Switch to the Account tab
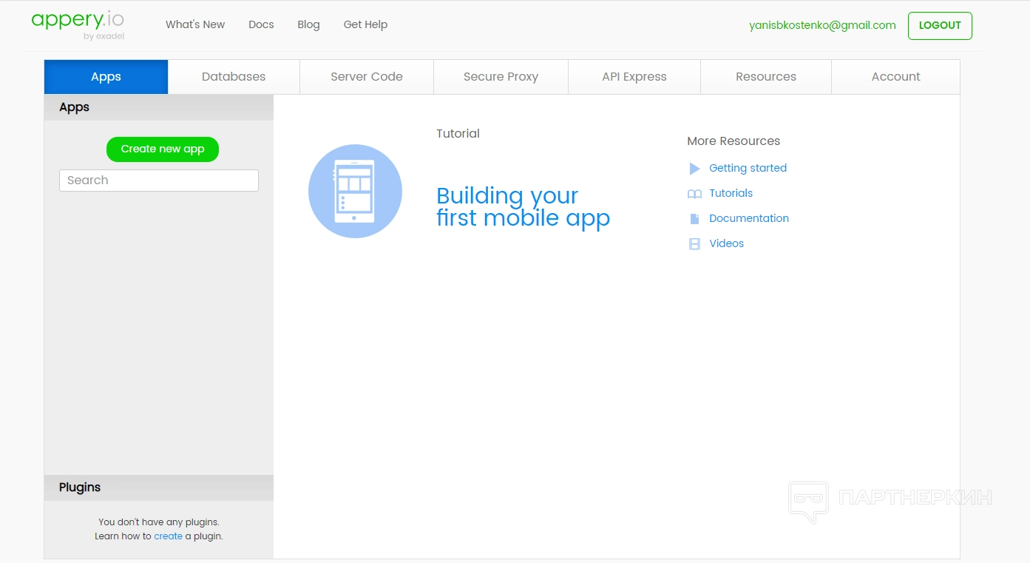The width and height of the screenshot is (1030, 563). [x=895, y=77]
